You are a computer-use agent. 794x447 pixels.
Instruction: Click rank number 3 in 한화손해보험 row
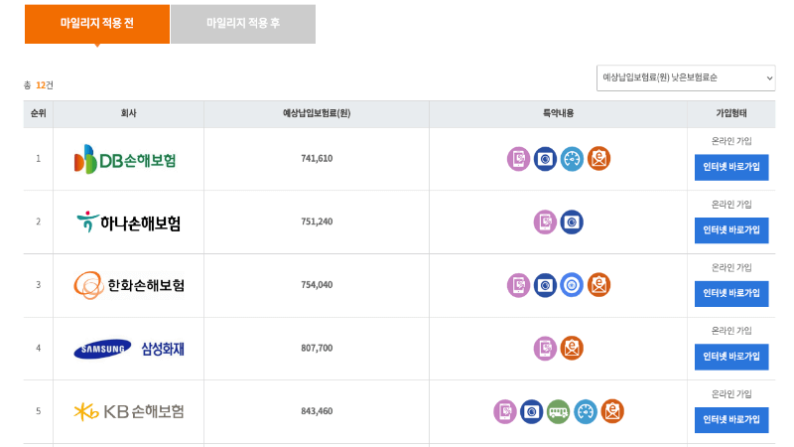(x=38, y=285)
